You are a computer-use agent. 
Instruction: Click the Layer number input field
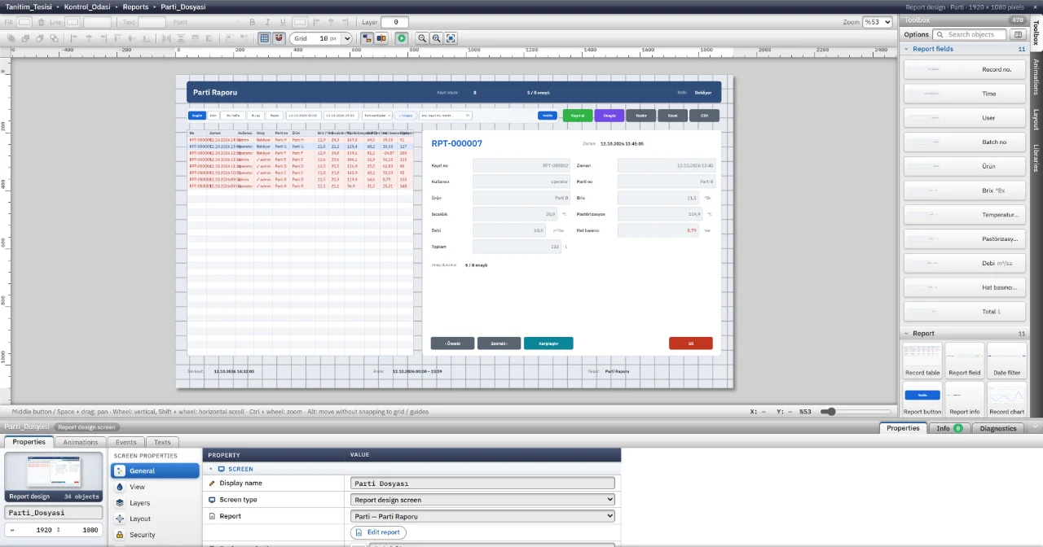pos(394,22)
